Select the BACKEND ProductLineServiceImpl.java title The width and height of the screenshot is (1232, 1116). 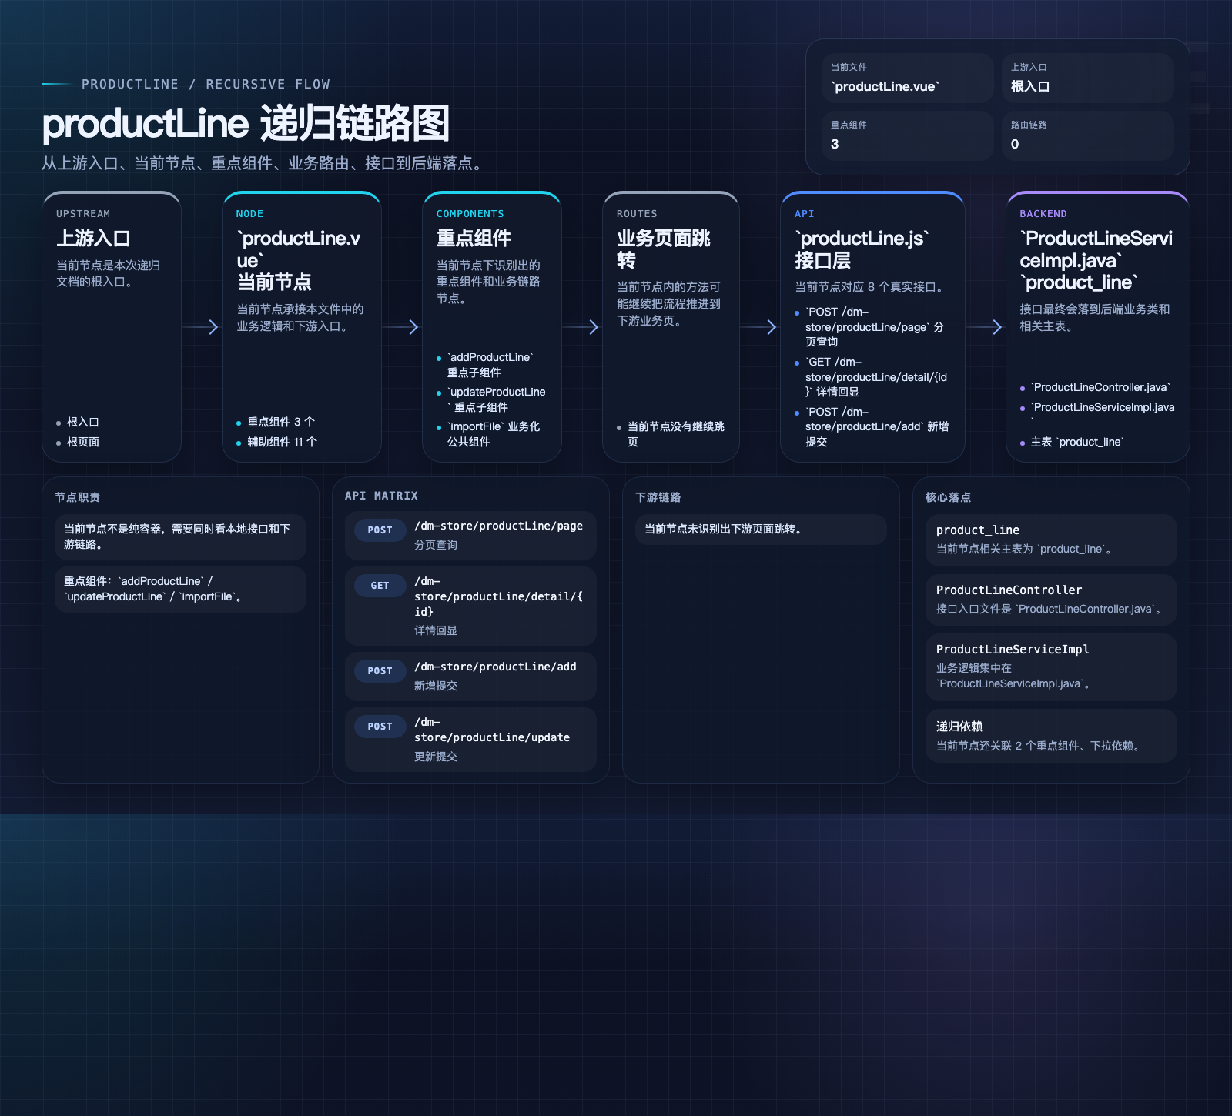coord(1096,260)
